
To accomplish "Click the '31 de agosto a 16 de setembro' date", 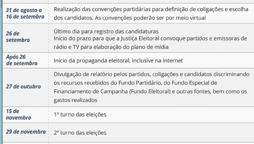I will click(x=25, y=13).
